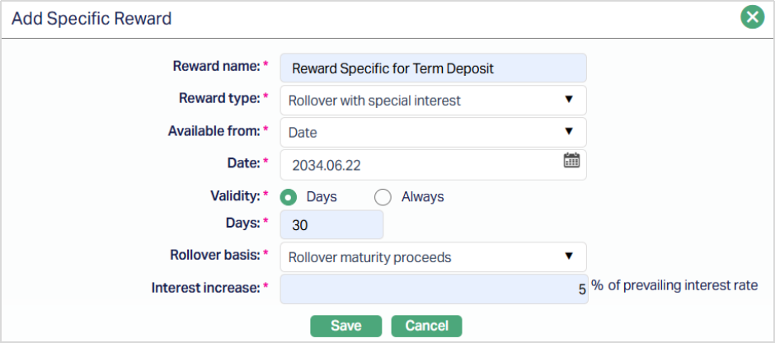The height and width of the screenshot is (343, 775).
Task: Click the "% of prevailing interest rate" text
Action: pos(674,285)
